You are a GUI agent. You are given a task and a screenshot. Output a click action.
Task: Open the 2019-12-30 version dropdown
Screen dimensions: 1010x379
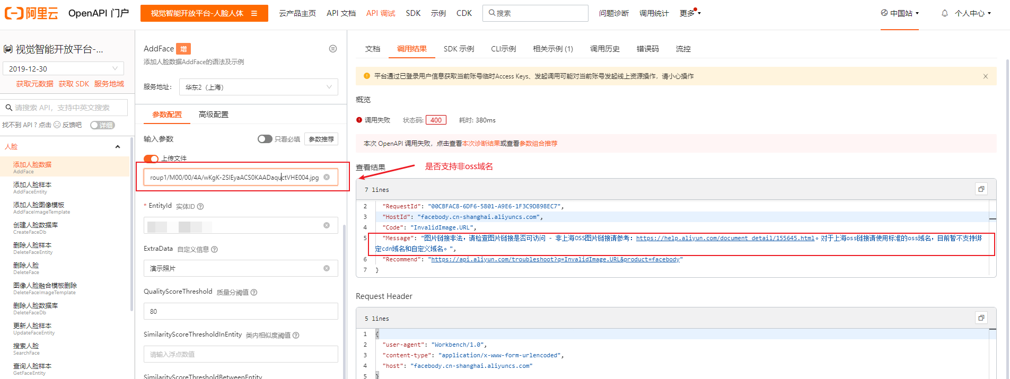pyautogui.click(x=63, y=68)
